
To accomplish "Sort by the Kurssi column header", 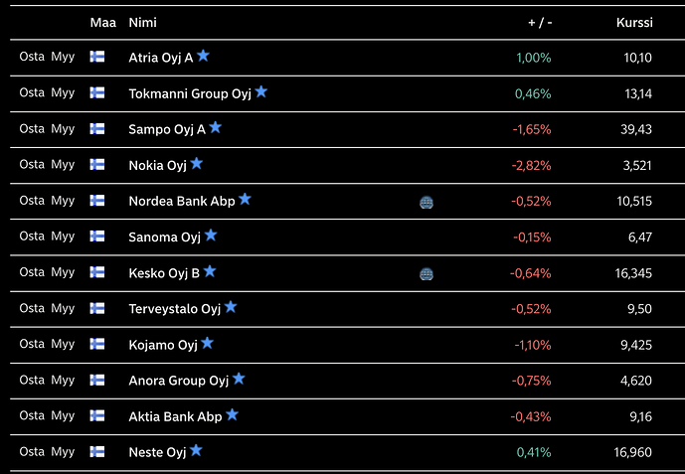I will point(634,23).
